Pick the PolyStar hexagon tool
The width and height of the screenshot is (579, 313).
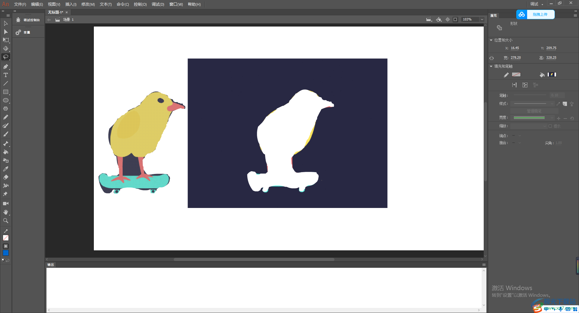6,109
